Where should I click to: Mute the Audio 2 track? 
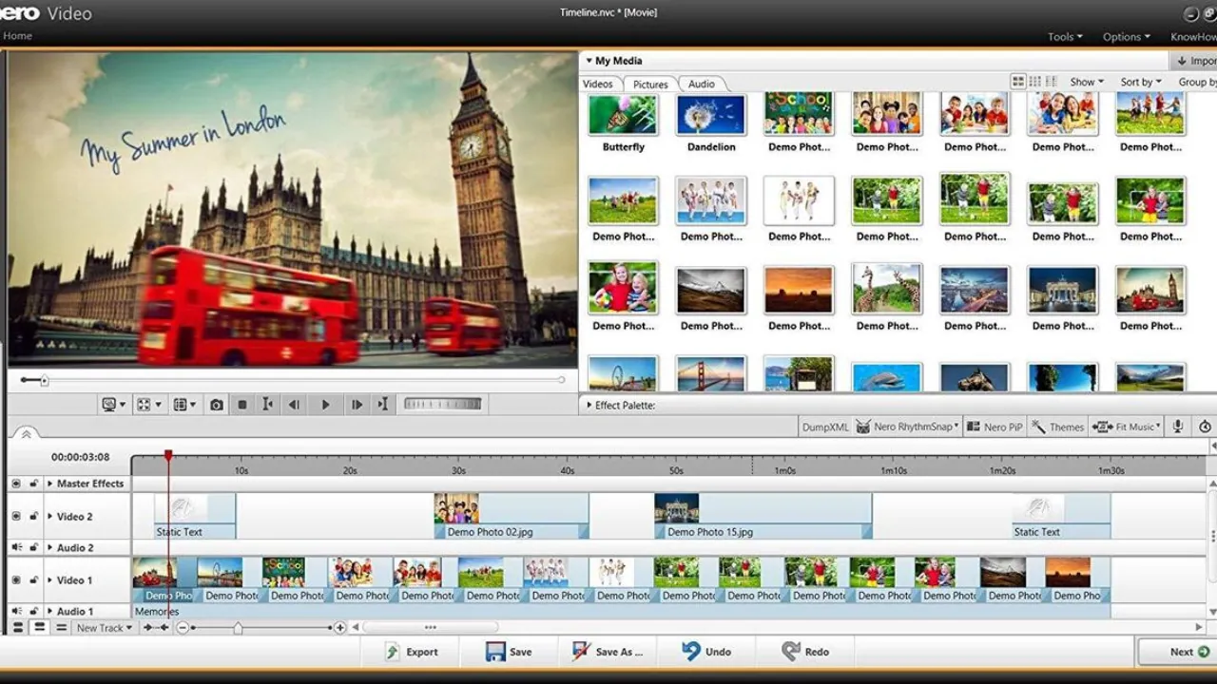[x=16, y=548]
